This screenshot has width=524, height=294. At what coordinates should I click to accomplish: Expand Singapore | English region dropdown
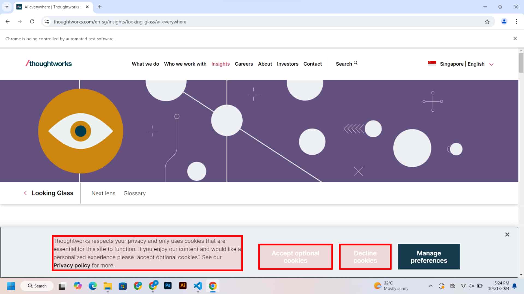coord(491,64)
